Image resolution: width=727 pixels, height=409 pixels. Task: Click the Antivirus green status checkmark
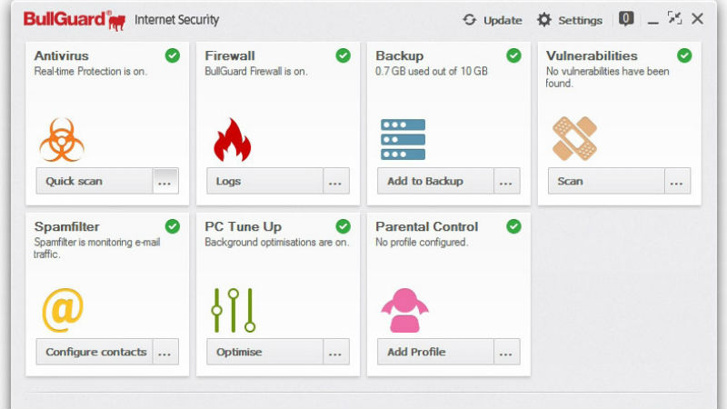point(173,55)
